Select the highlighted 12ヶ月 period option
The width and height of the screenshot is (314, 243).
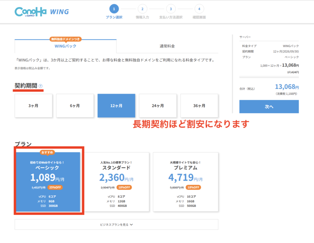(x=116, y=105)
